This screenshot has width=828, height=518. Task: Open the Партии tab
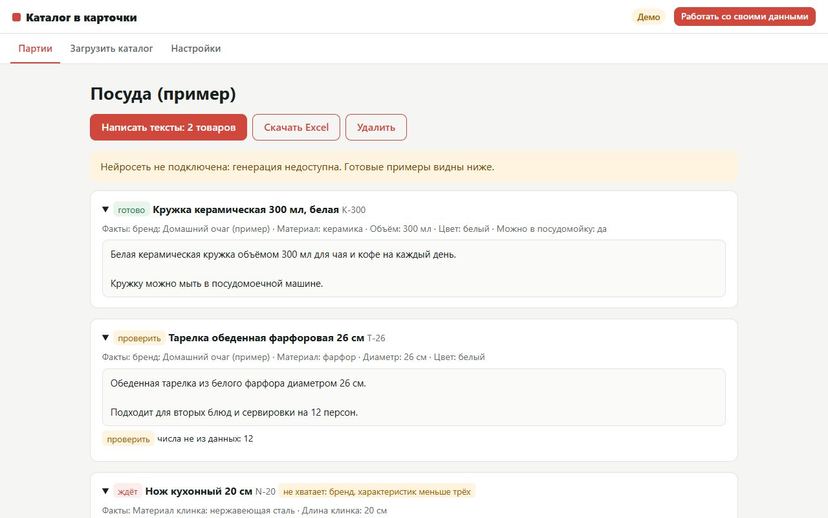tap(36, 49)
